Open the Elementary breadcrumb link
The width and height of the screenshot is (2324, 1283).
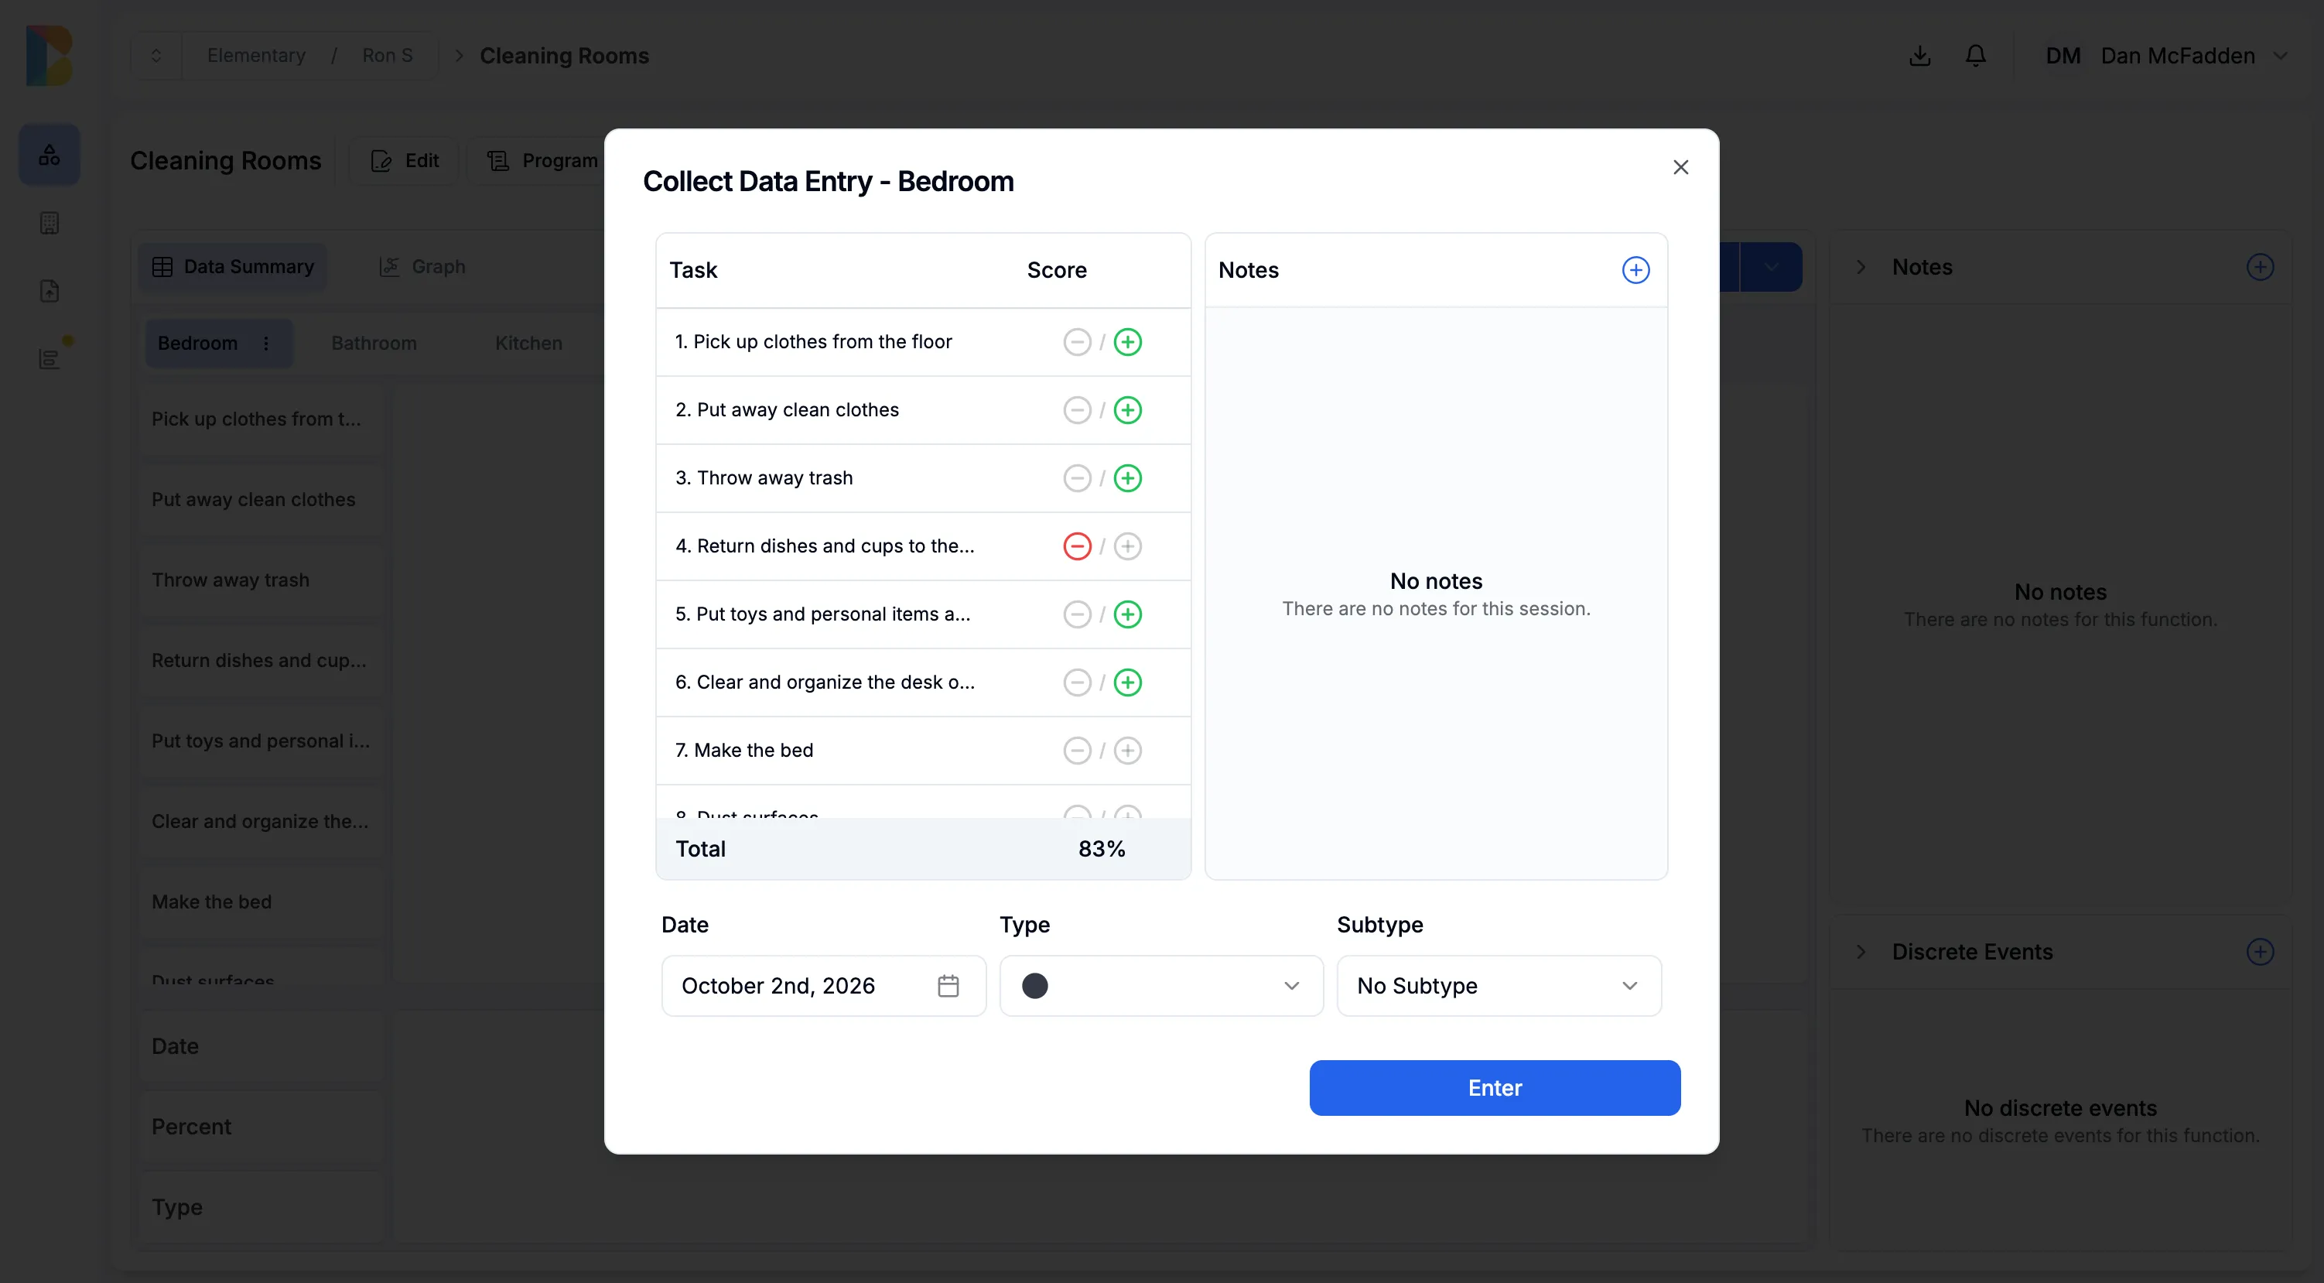coord(256,56)
